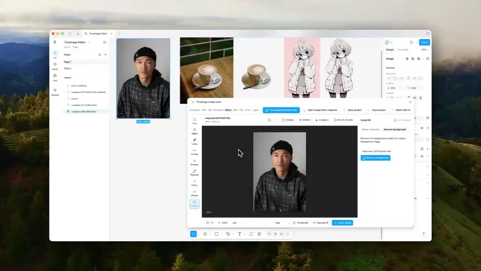The width and height of the screenshot is (481, 271).
Task: Open the Variables sidebar section
Action: (55, 92)
